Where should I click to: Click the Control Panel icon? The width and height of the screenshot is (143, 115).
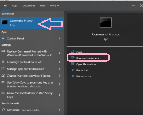click(x=3, y=38)
